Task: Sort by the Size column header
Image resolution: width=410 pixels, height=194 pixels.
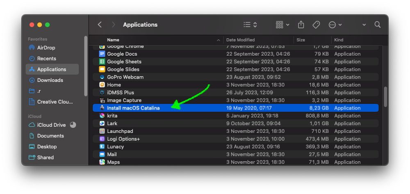Action: click(x=301, y=40)
